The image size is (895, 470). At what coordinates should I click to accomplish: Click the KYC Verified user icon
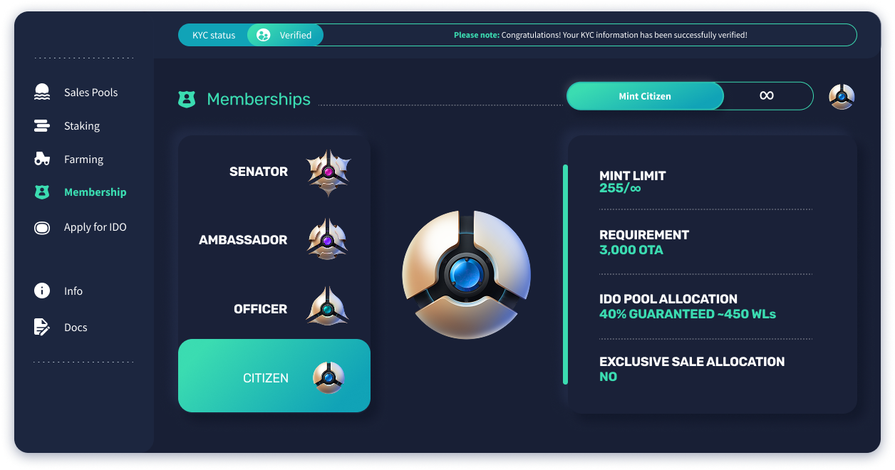pos(263,35)
